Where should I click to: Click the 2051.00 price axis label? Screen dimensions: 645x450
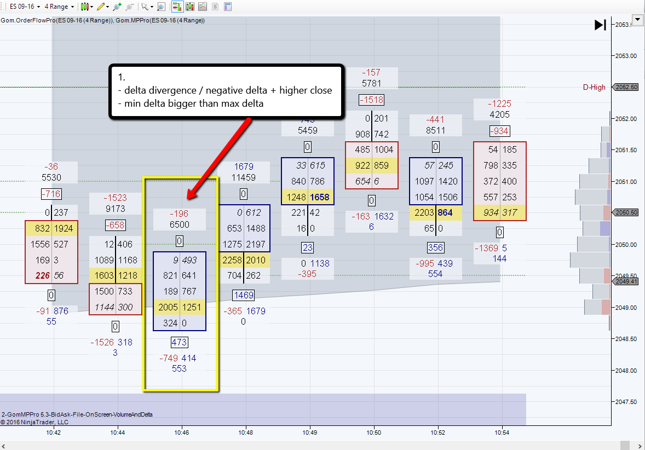click(626, 182)
